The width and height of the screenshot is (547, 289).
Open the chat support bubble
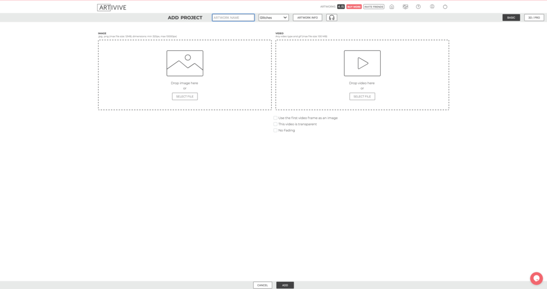pos(536,278)
